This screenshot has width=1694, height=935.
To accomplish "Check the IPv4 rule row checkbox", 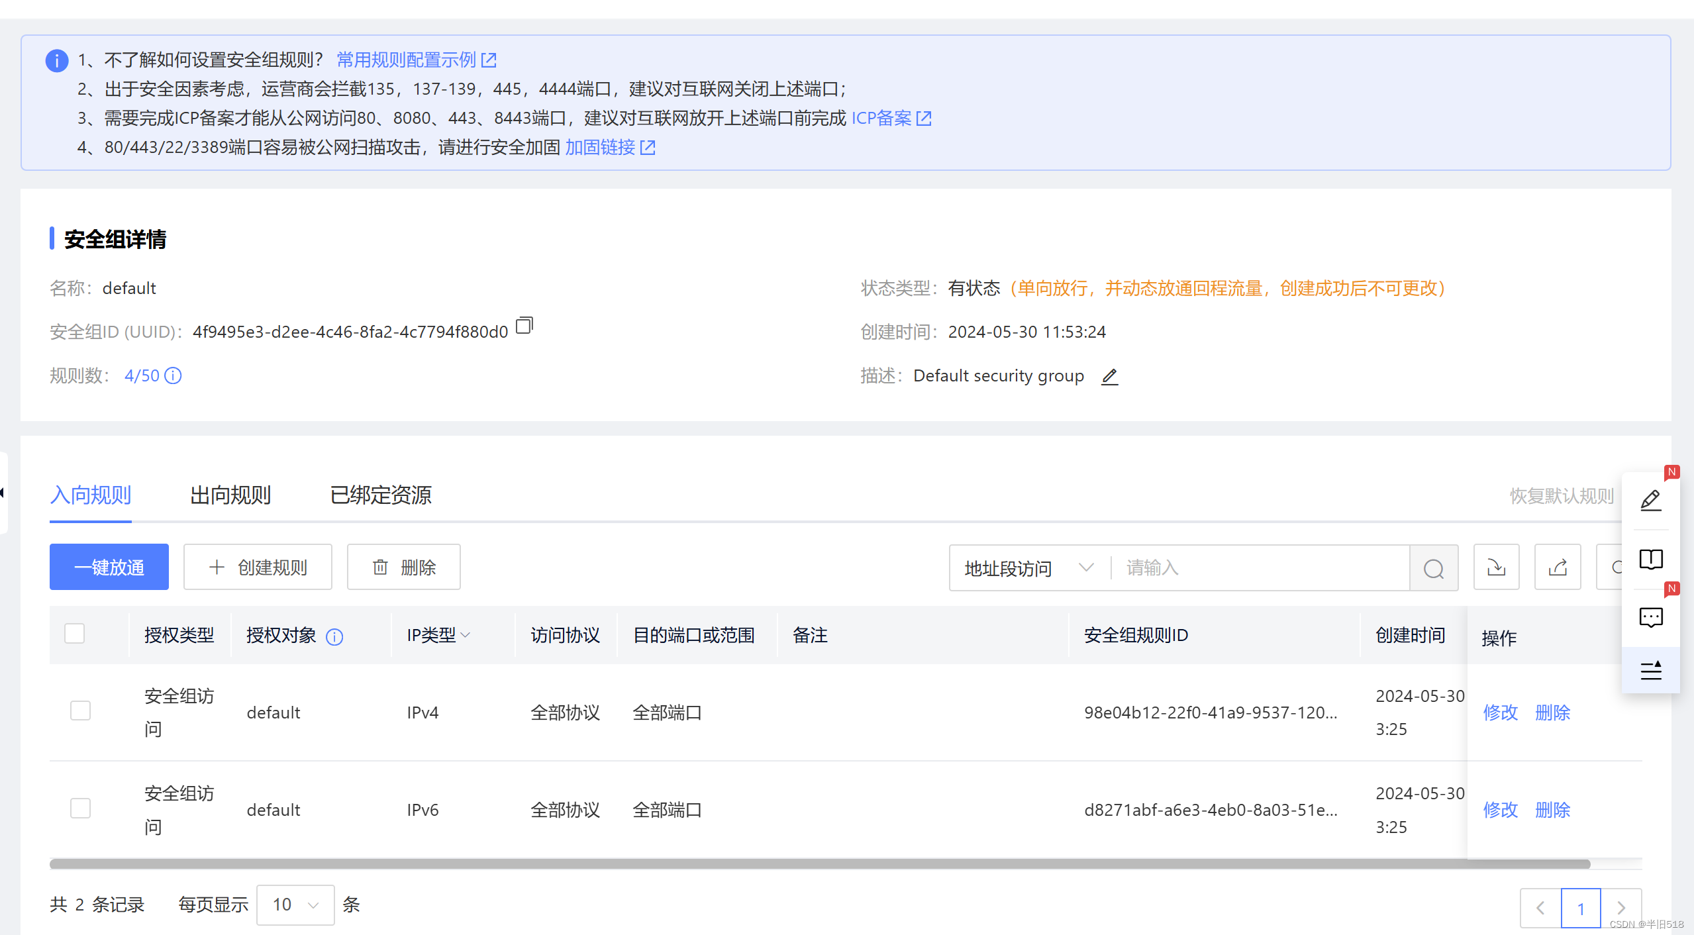I will 80,711.
